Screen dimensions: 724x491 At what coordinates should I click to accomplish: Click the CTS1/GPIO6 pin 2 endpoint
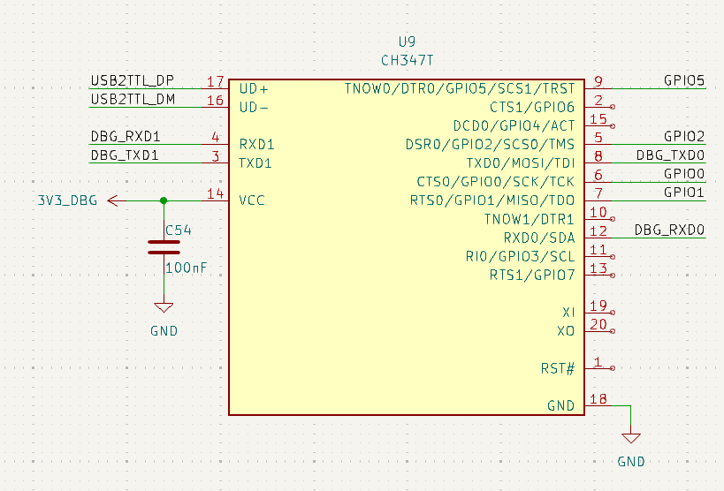pyautogui.click(x=612, y=108)
